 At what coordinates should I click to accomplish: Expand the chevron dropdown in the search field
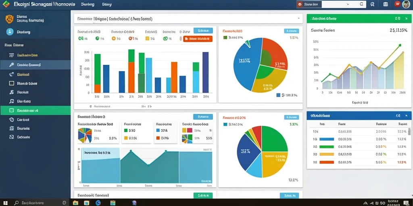tap(348, 4)
